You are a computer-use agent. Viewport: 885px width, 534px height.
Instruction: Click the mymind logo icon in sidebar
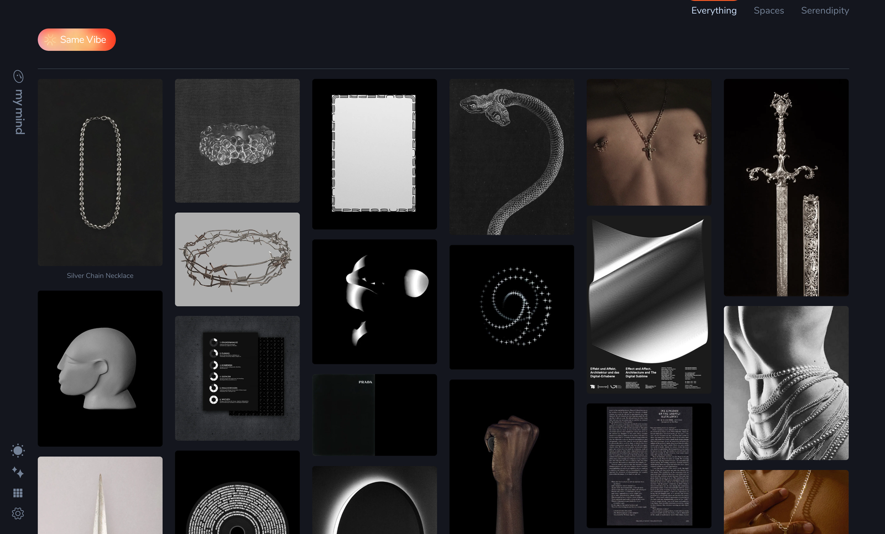18,76
